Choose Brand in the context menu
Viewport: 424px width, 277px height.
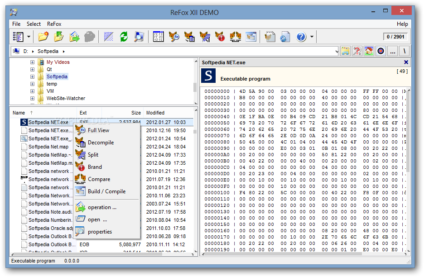point(107,167)
